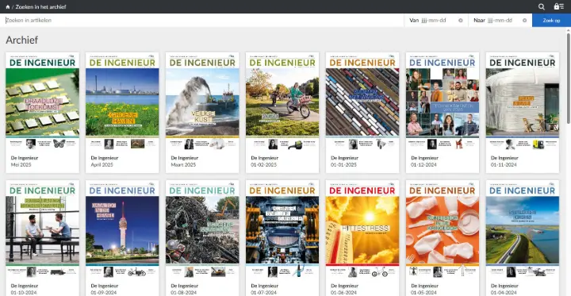Open the 01-11-2024 white house cover
The image size is (571, 296).
pos(523,101)
